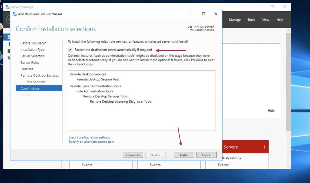The image size is (310, 183).
Task: Click the Add Roles and Features Wizard title icon
Action: (x=14, y=14)
